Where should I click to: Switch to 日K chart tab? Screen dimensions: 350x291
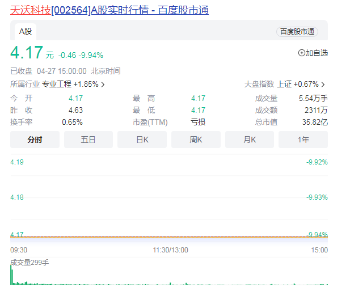click(x=142, y=140)
